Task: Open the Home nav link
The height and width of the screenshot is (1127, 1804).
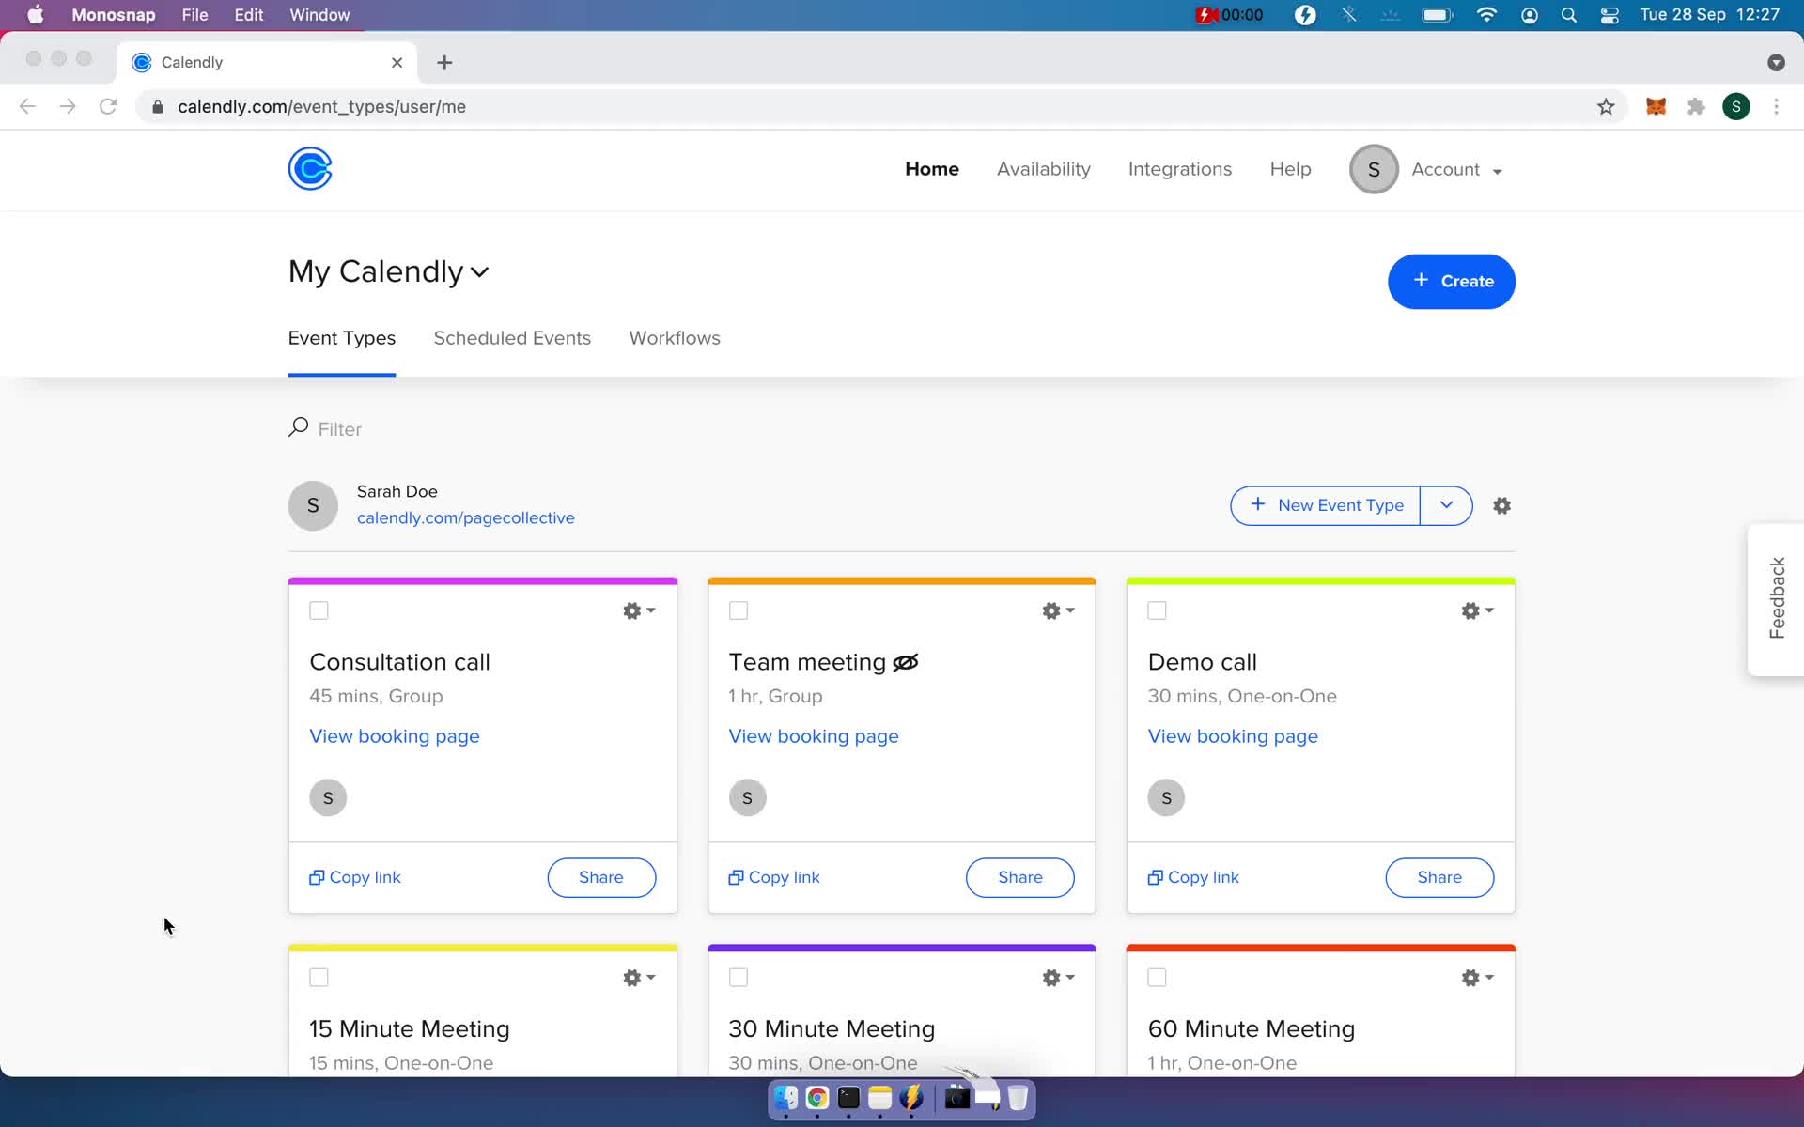Action: tap(931, 169)
